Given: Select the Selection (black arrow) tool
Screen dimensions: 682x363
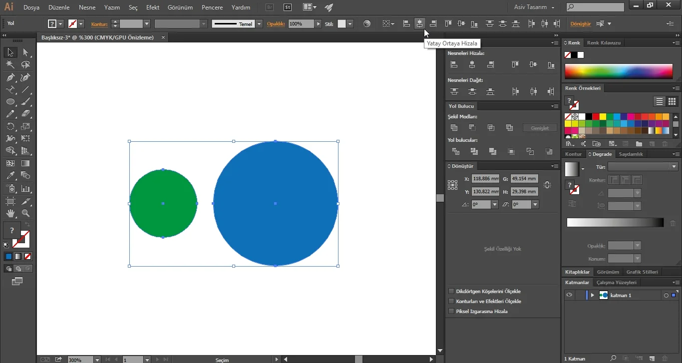Looking at the screenshot, I should (10, 52).
